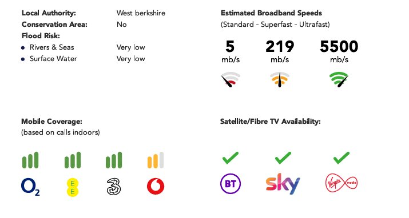Click the purple BT logo
Screen dimensions: 409x218
[231, 184]
